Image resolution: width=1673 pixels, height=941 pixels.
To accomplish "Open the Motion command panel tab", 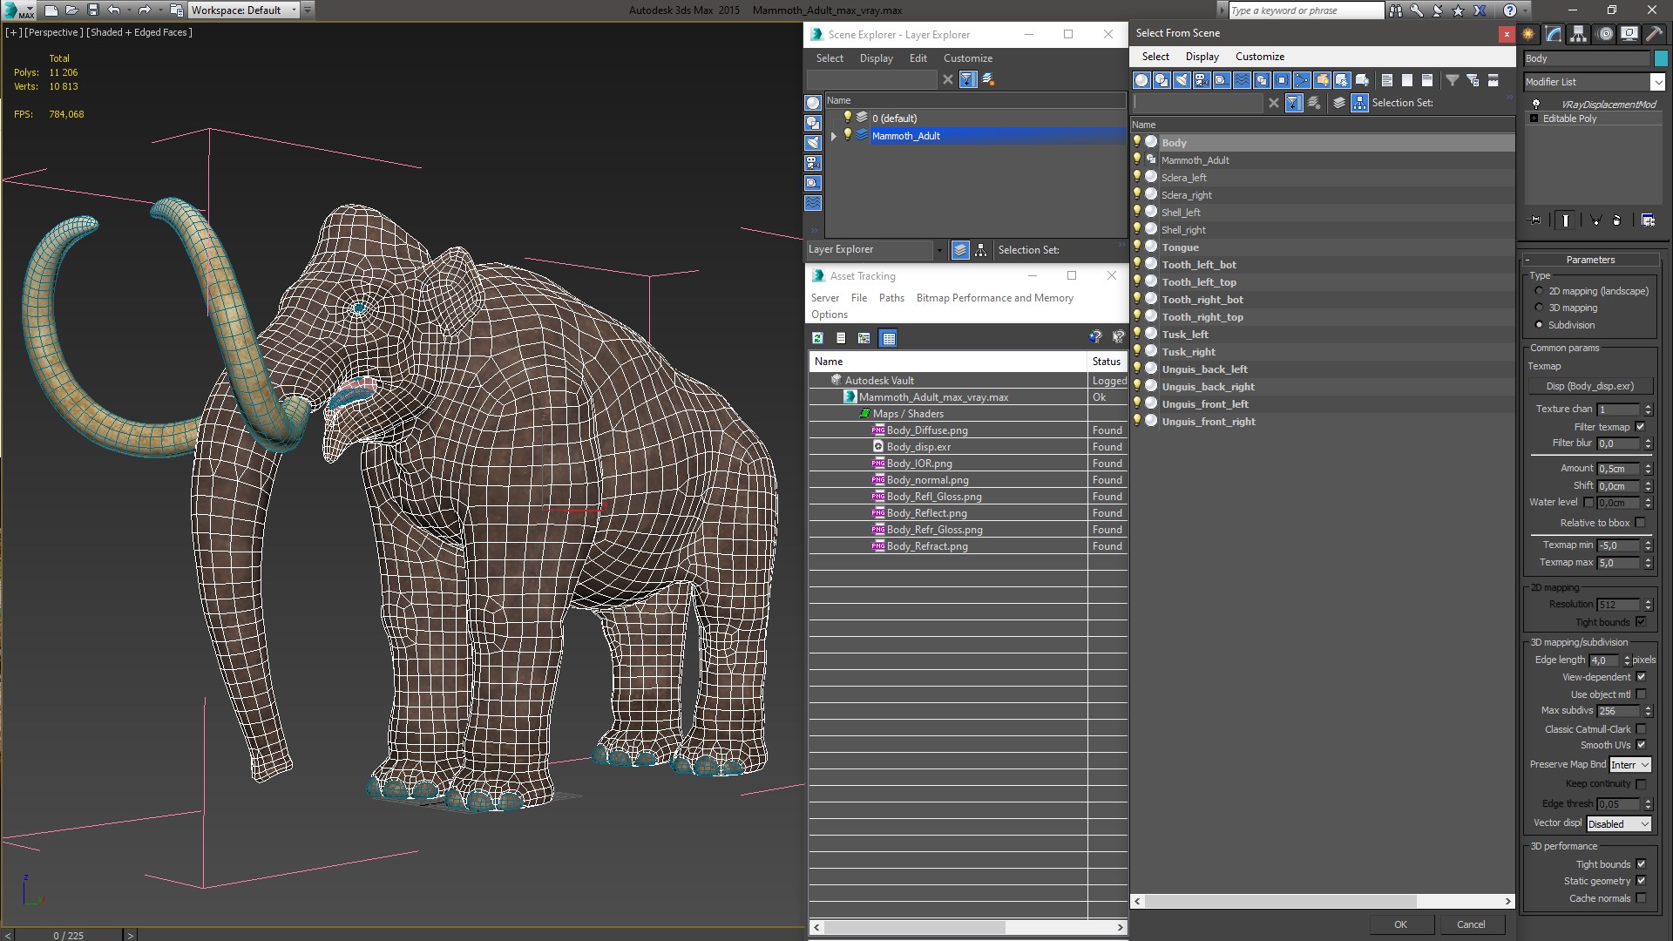I will 1604,34.
